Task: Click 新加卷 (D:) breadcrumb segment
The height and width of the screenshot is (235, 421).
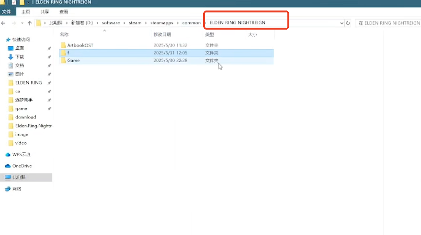Action: tap(82, 23)
